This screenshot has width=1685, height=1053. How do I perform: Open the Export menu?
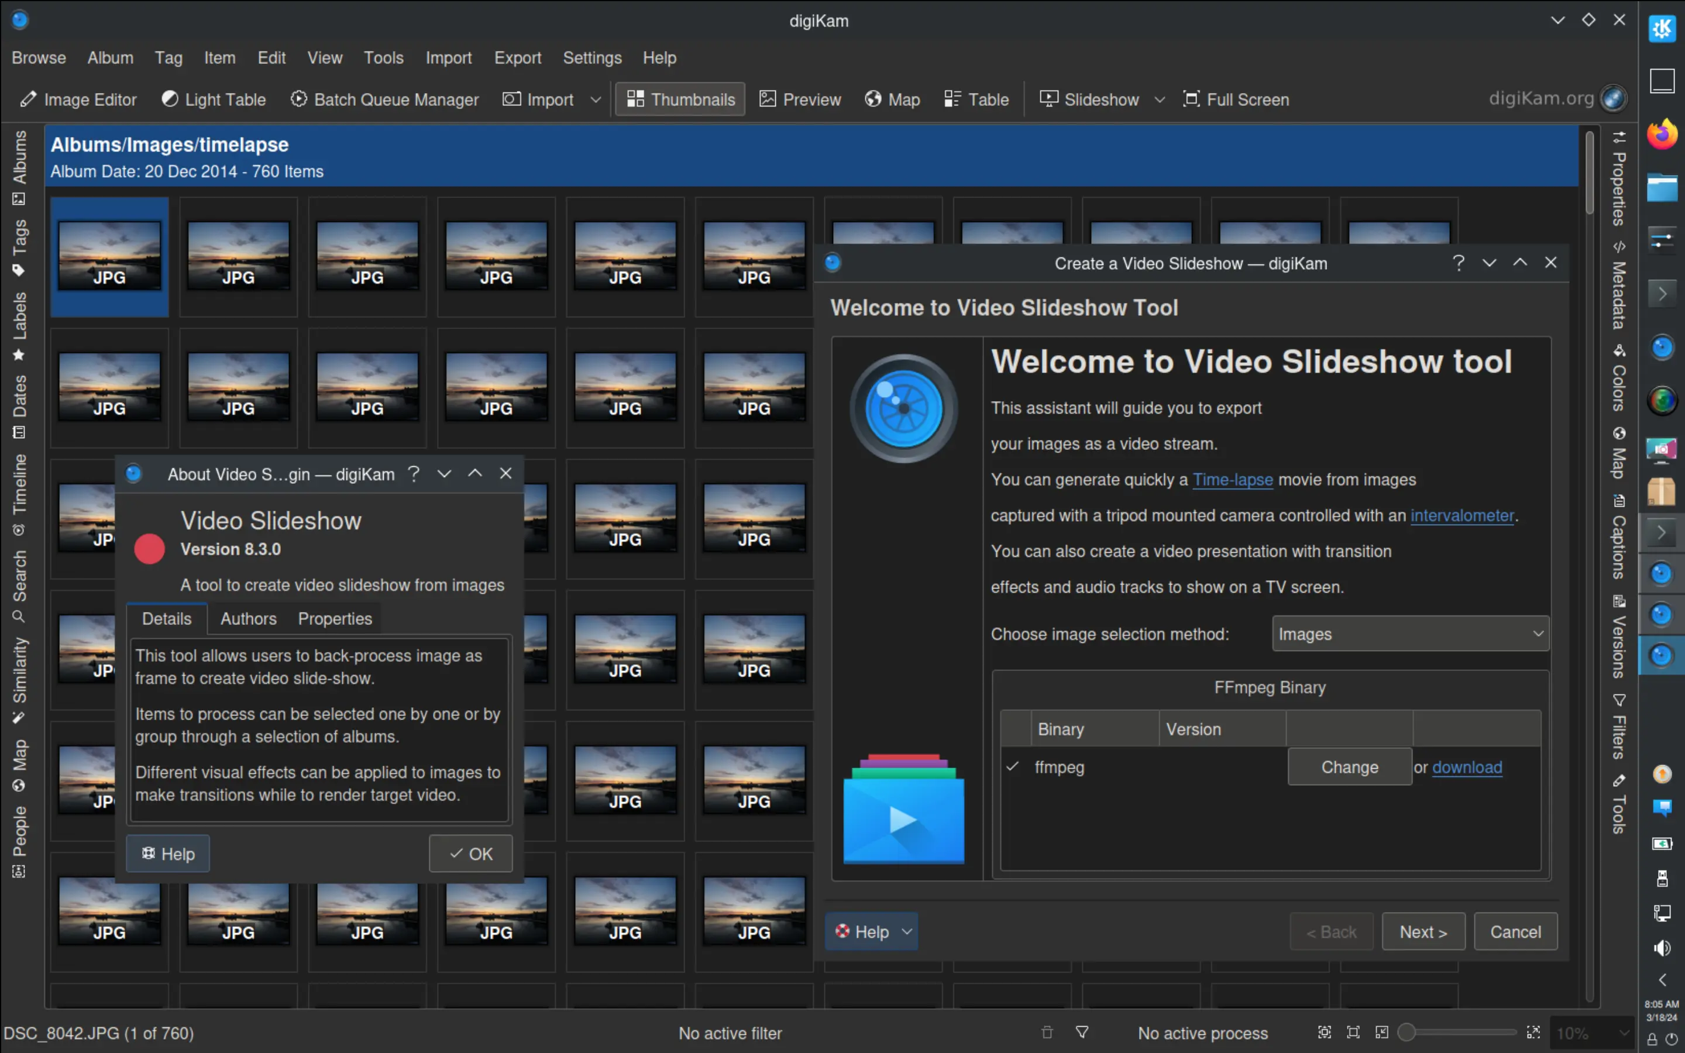517,57
